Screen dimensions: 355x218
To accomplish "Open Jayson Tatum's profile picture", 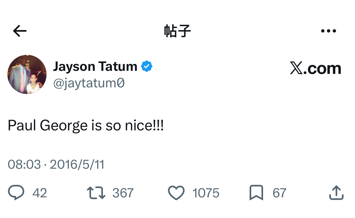I will click(27, 74).
